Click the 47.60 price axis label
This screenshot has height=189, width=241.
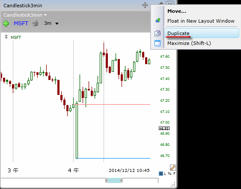165,56
